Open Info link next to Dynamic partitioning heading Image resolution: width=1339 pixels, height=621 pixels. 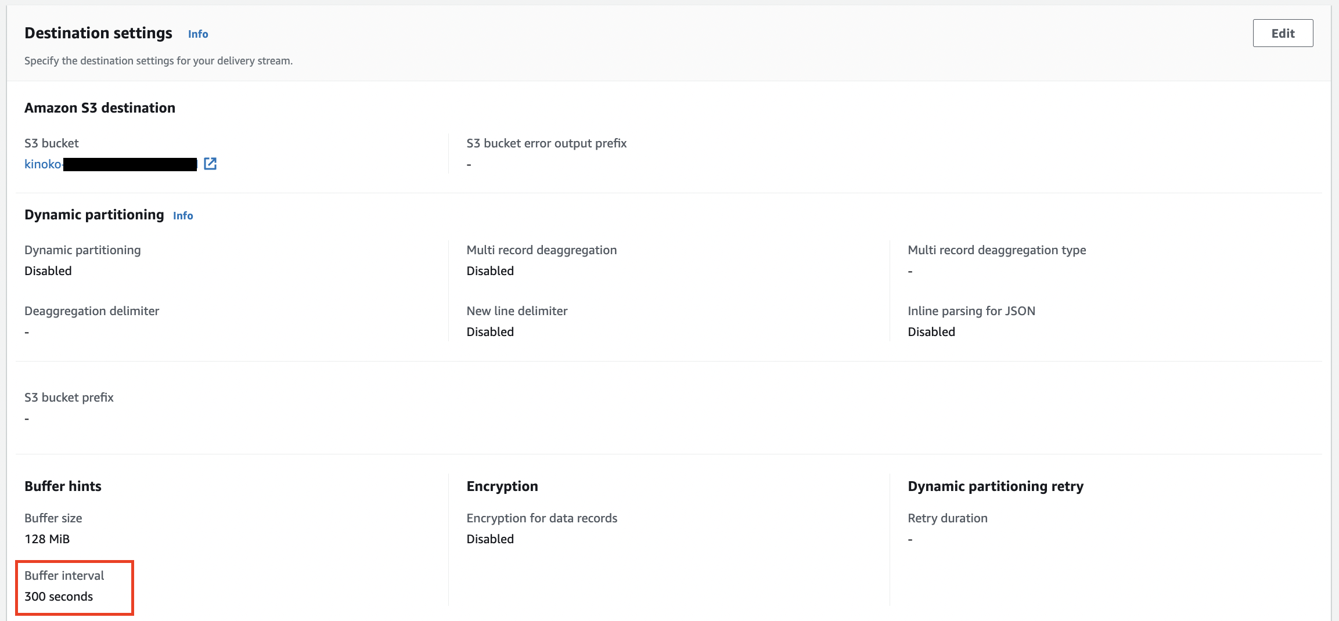pyautogui.click(x=183, y=216)
